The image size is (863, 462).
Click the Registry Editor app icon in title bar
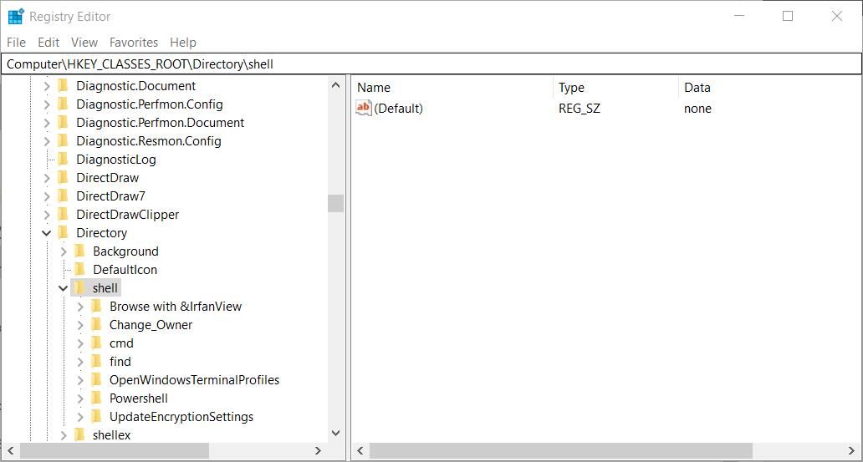(15, 17)
